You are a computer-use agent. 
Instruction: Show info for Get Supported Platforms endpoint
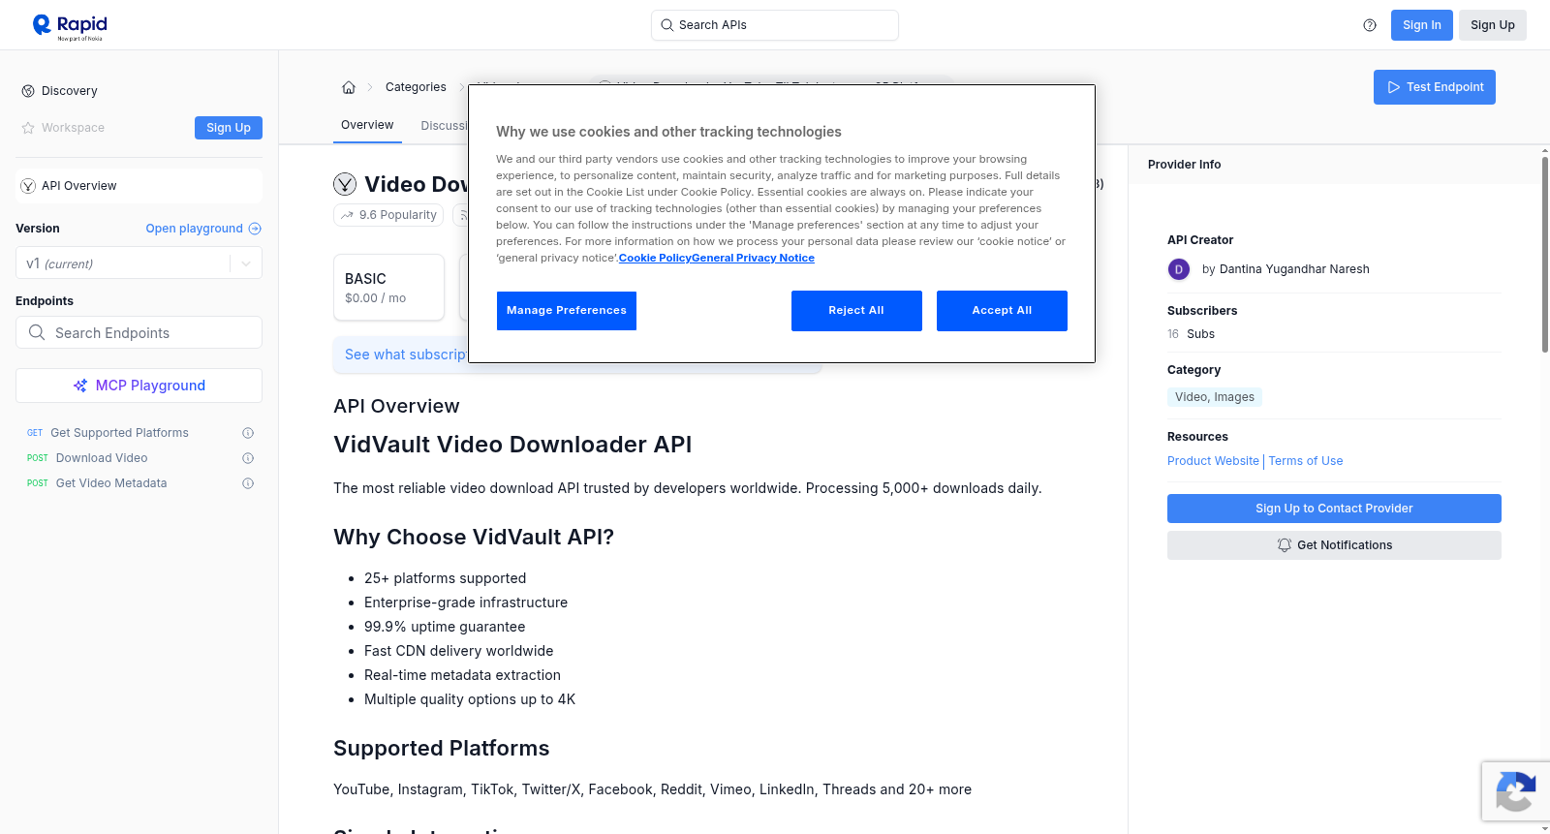coord(248,433)
